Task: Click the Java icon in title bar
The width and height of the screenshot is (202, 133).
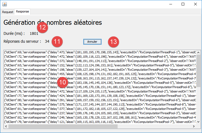Action: 5,4
